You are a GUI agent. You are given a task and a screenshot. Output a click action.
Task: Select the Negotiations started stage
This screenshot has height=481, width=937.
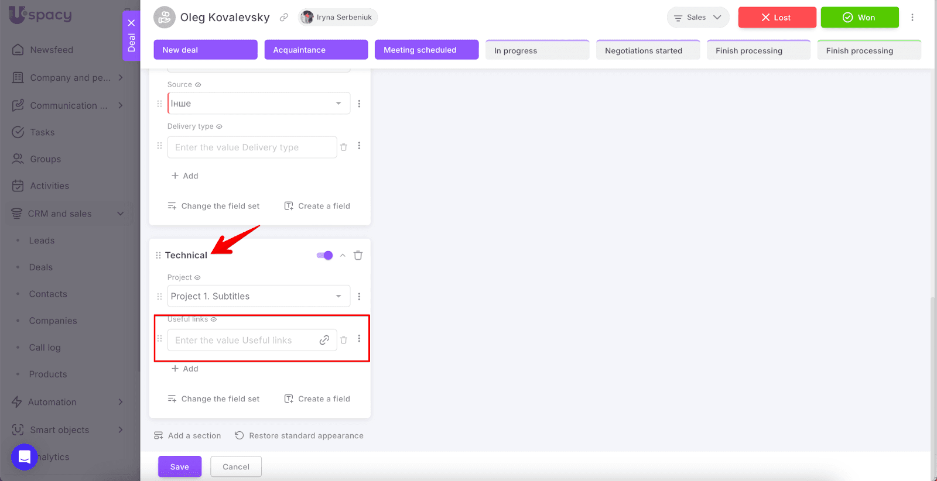click(647, 50)
